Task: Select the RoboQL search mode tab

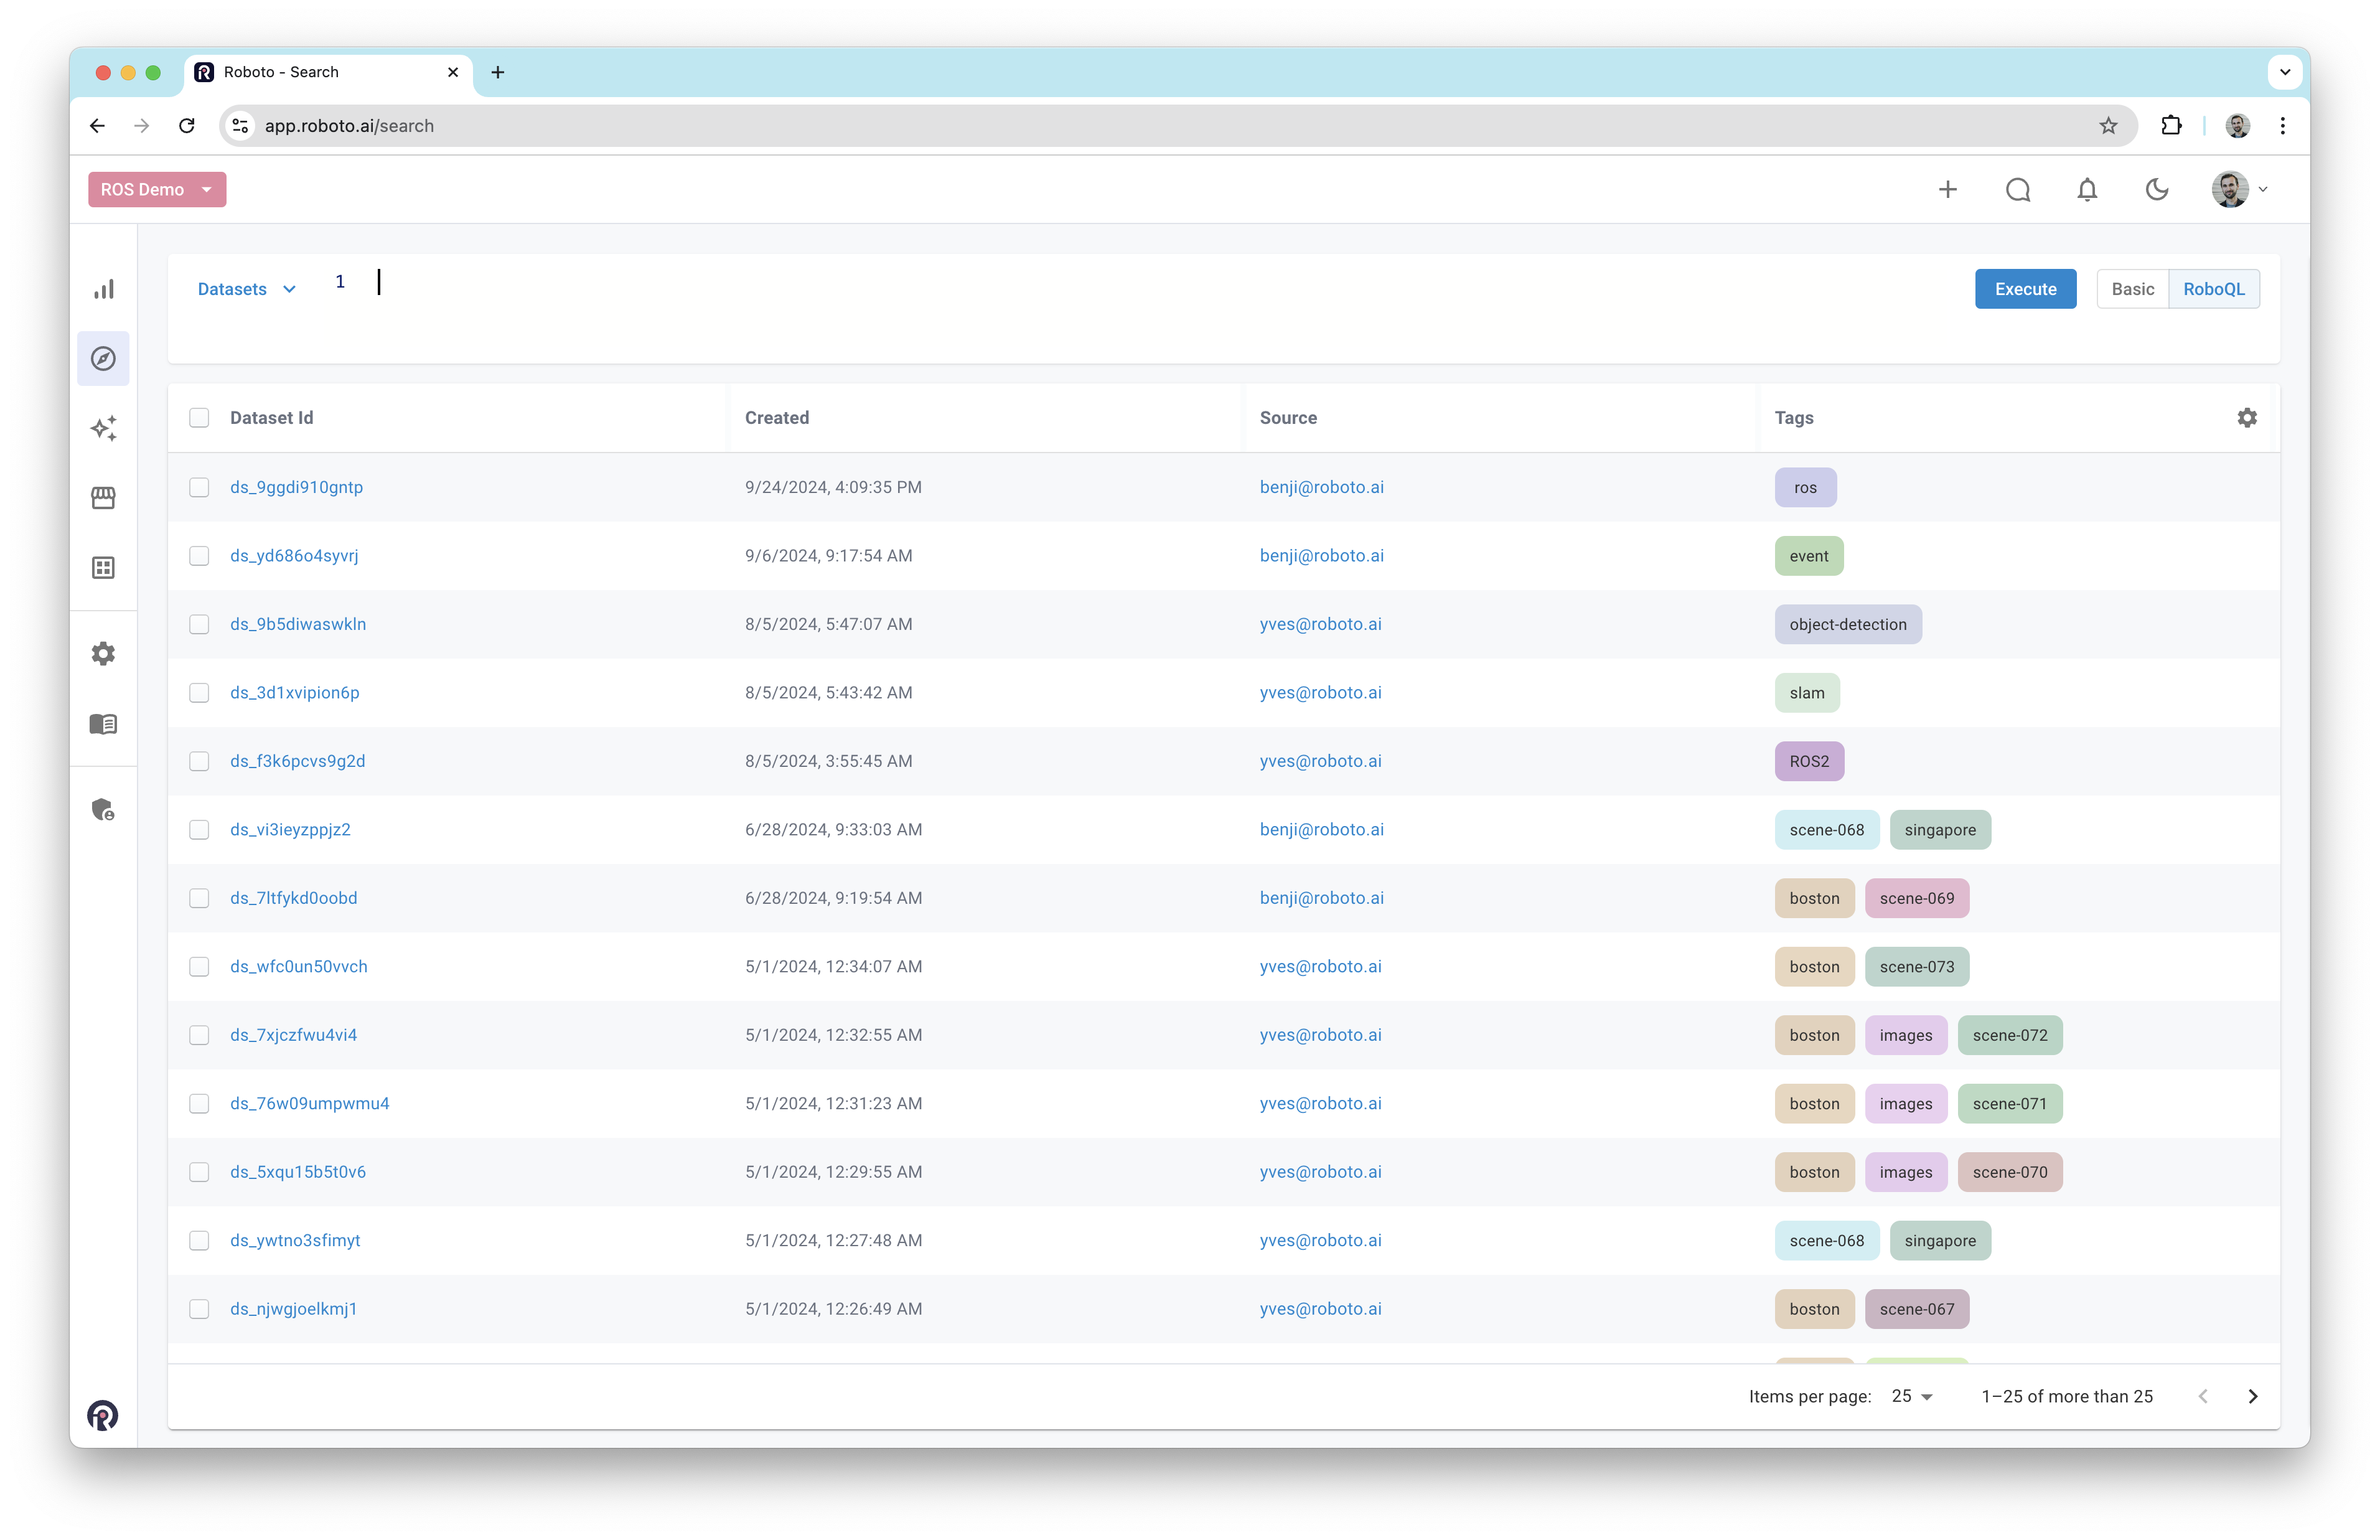Action: coord(2213,289)
